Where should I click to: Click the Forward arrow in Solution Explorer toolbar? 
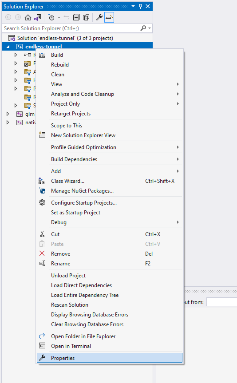18,17
